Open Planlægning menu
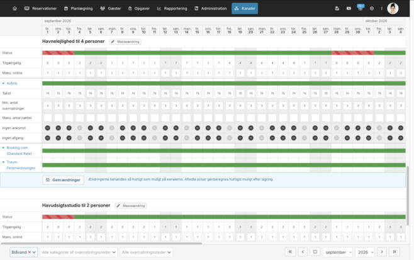Image resolution: width=414 pixels, height=260 pixels. pyautogui.click(x=79, y=8)
